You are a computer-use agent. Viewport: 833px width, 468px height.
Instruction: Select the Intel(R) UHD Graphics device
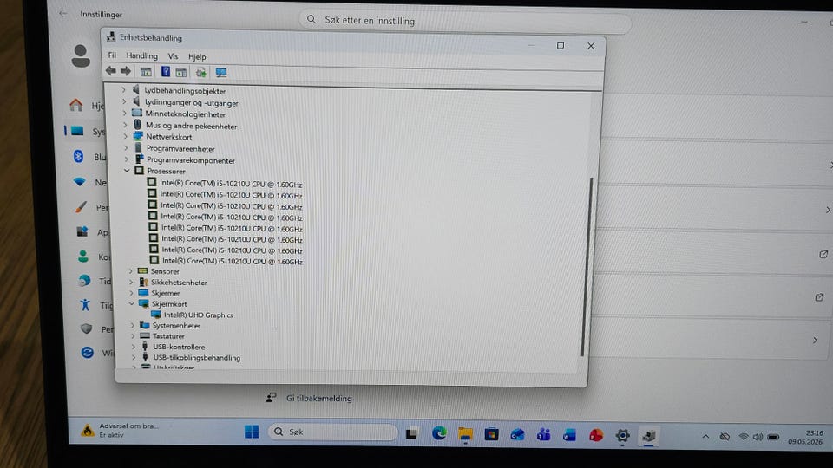point(198,315)
